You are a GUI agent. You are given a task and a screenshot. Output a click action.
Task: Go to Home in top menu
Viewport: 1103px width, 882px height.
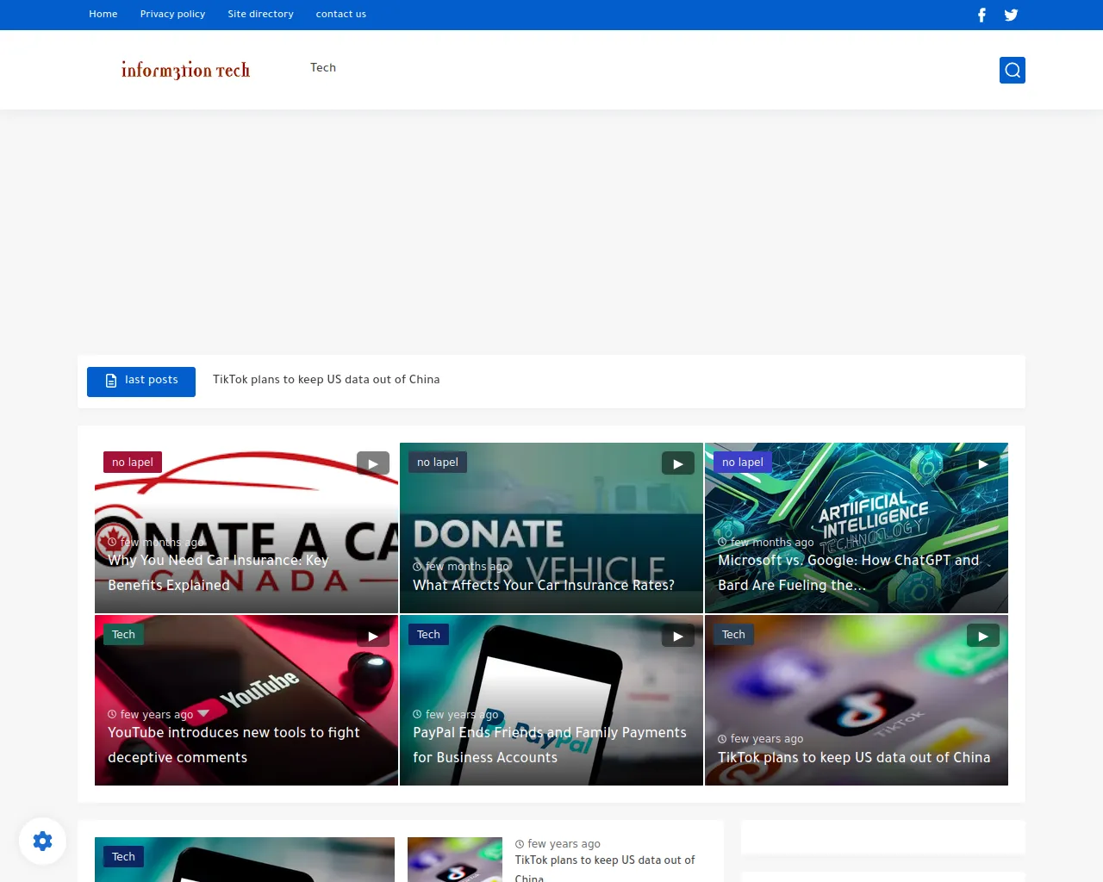click(103, 14)
